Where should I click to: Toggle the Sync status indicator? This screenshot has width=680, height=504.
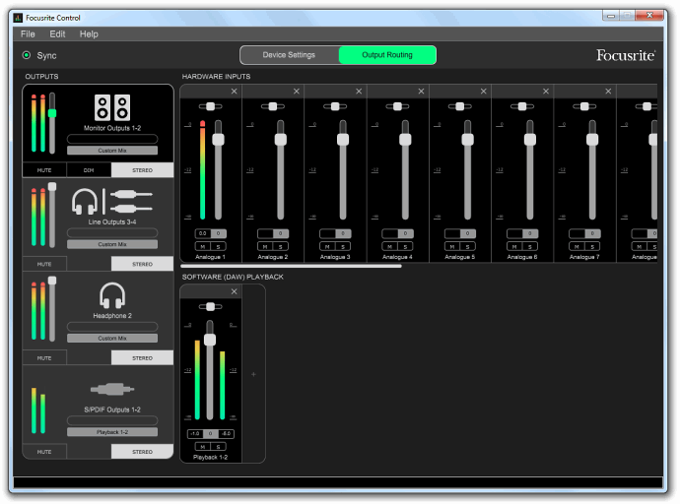pos(27,55)
